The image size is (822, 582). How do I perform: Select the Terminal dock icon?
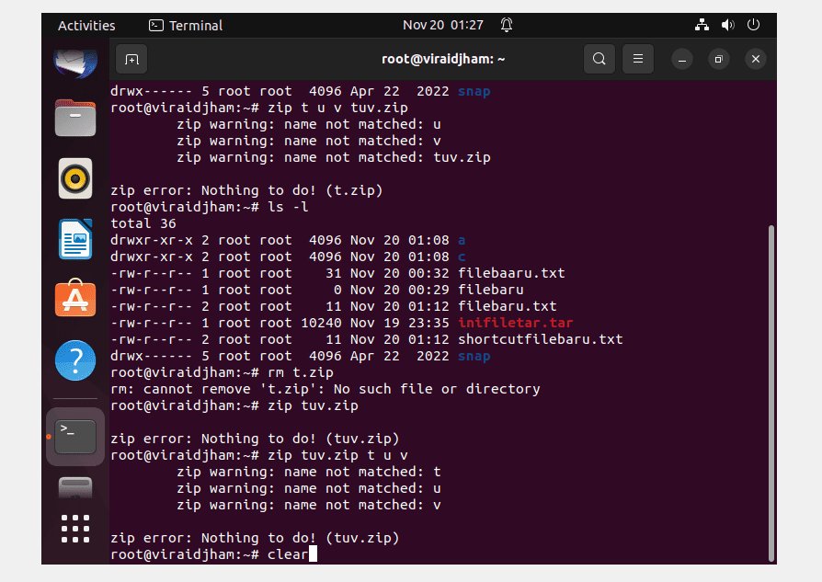tap(75, 436)
